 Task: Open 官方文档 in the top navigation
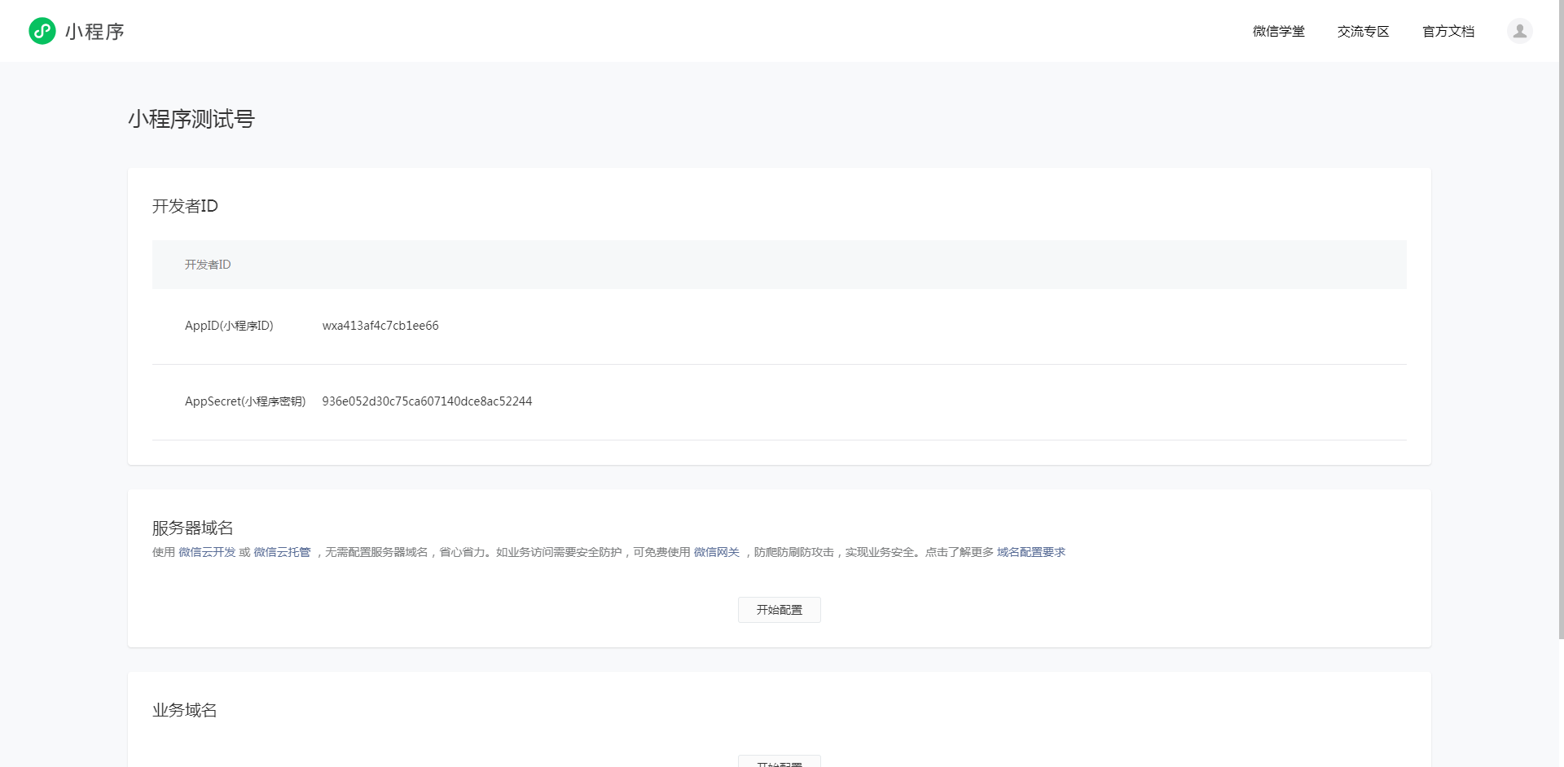(1448, 31)
